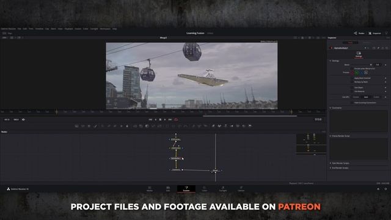The image size is (391, 220).
Task: Add a Merge node from toolbar
Action: click(135, 126)
